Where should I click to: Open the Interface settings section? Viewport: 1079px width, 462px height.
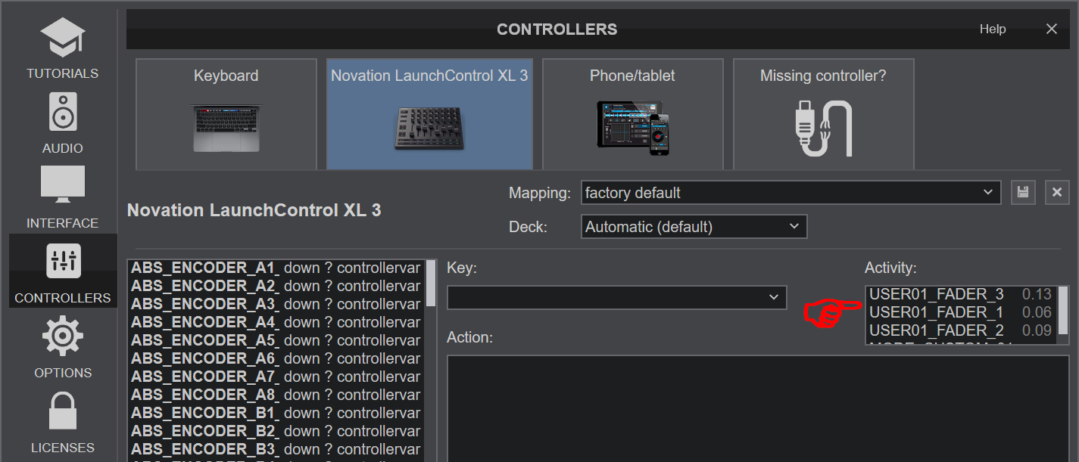click(62, 197)
